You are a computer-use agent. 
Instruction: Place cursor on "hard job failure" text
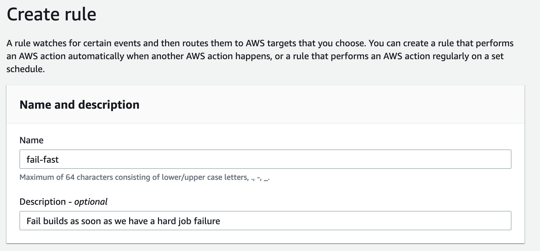click(x=188, y=221)
